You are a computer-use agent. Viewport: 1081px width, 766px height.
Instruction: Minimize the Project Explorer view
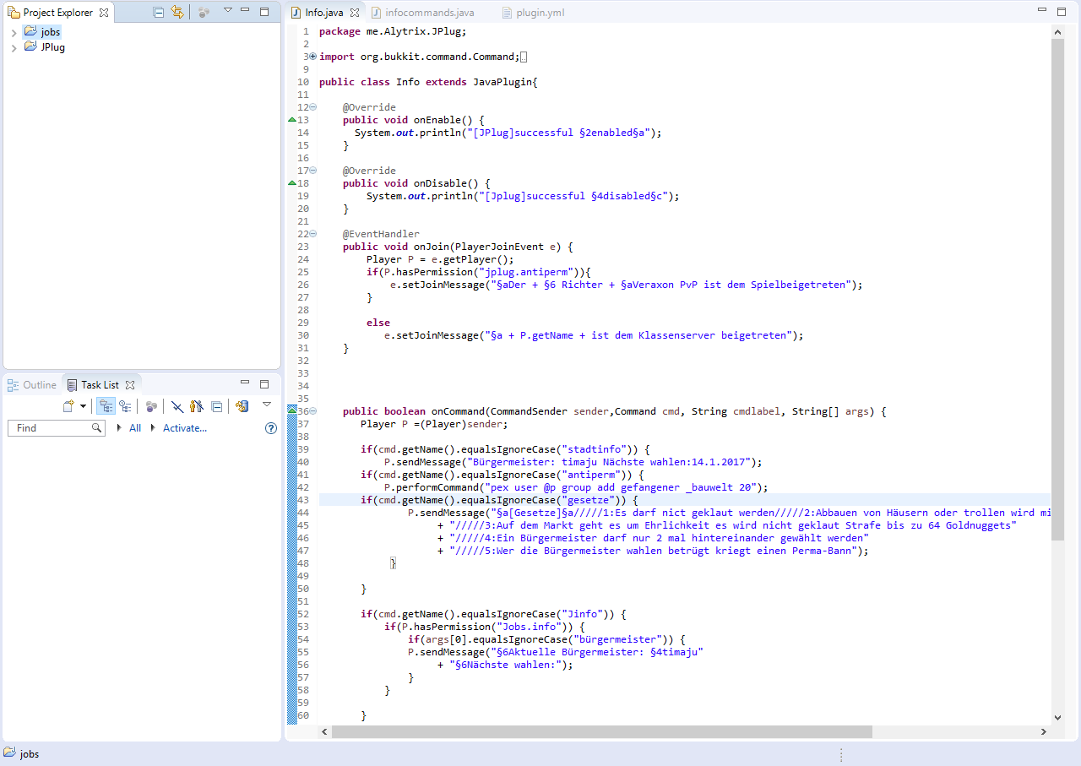tap(245, 12)
